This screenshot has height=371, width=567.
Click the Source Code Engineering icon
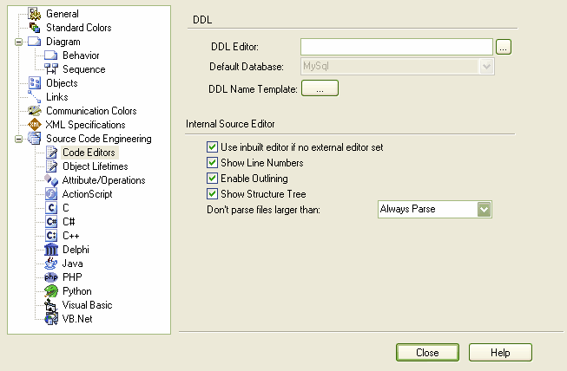coord(35,139)
